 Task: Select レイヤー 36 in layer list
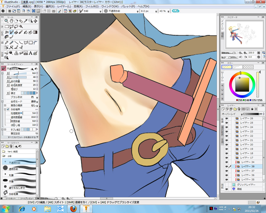(x=248, y=175)
